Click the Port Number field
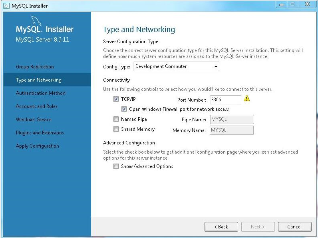 (226, 100)
